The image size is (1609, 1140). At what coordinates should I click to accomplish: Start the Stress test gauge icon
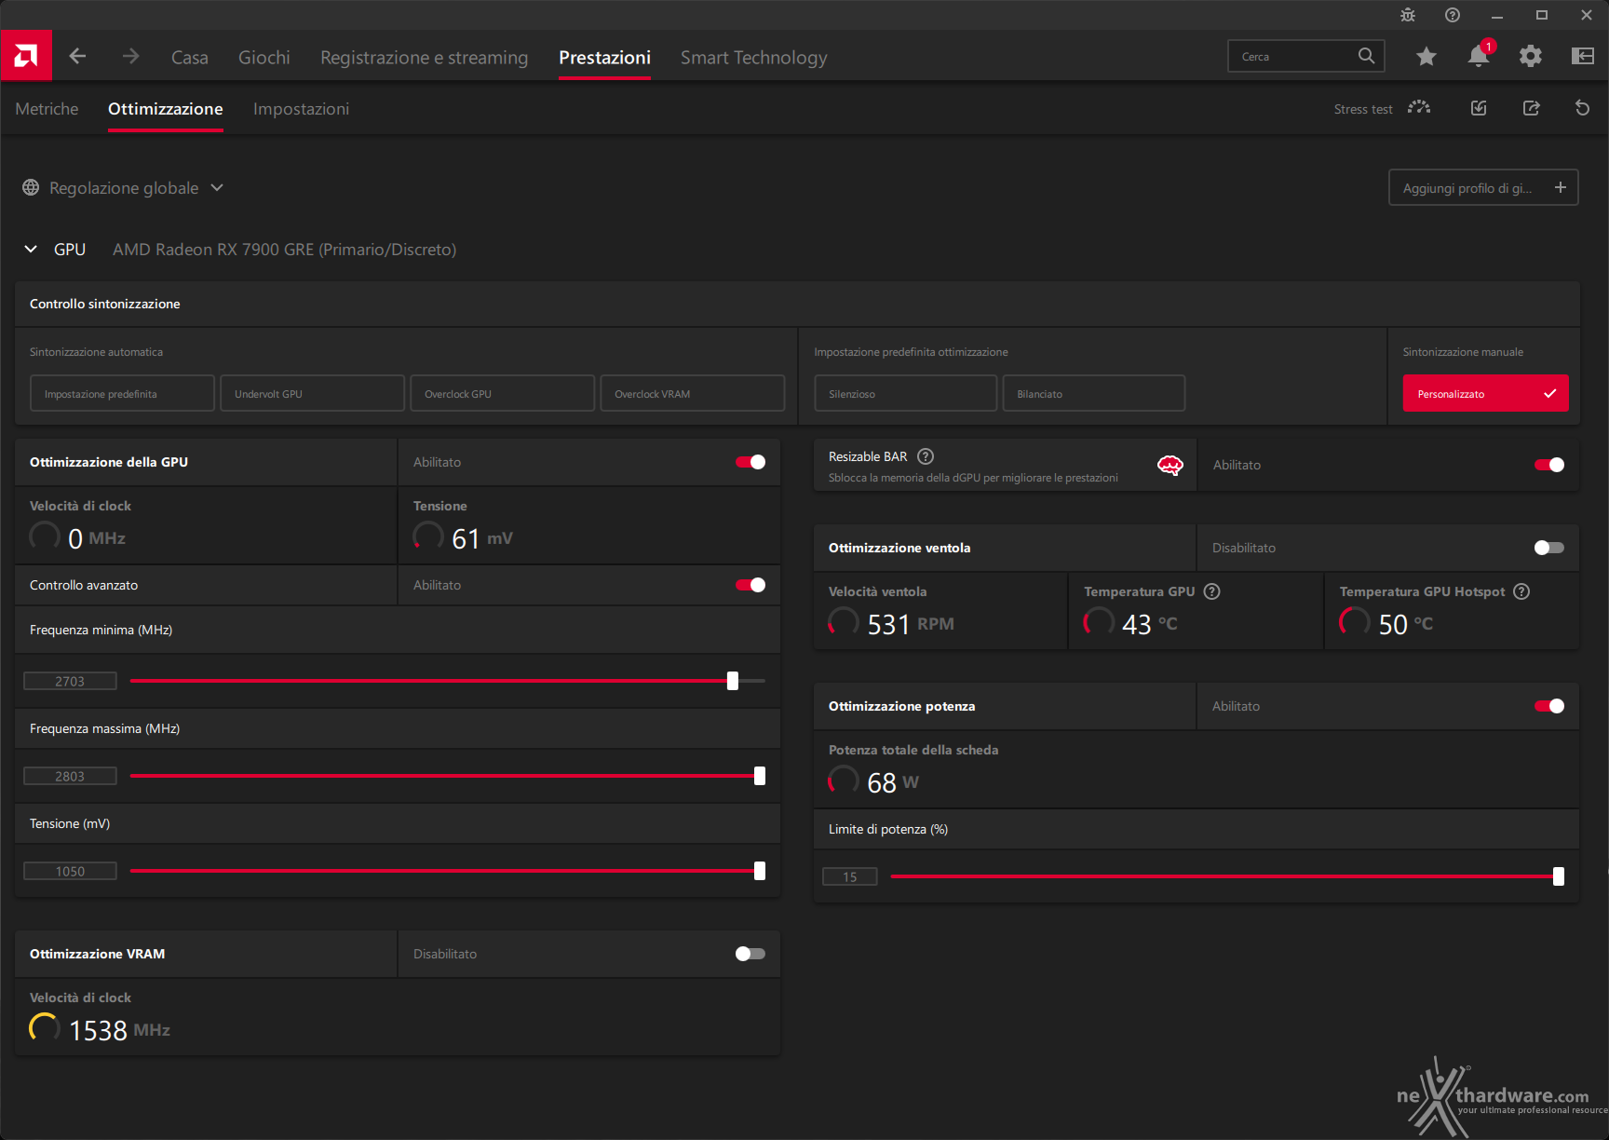[x=1419, y=108]
